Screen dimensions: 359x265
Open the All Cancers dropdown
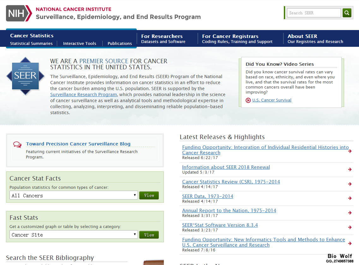coord(74,195)
